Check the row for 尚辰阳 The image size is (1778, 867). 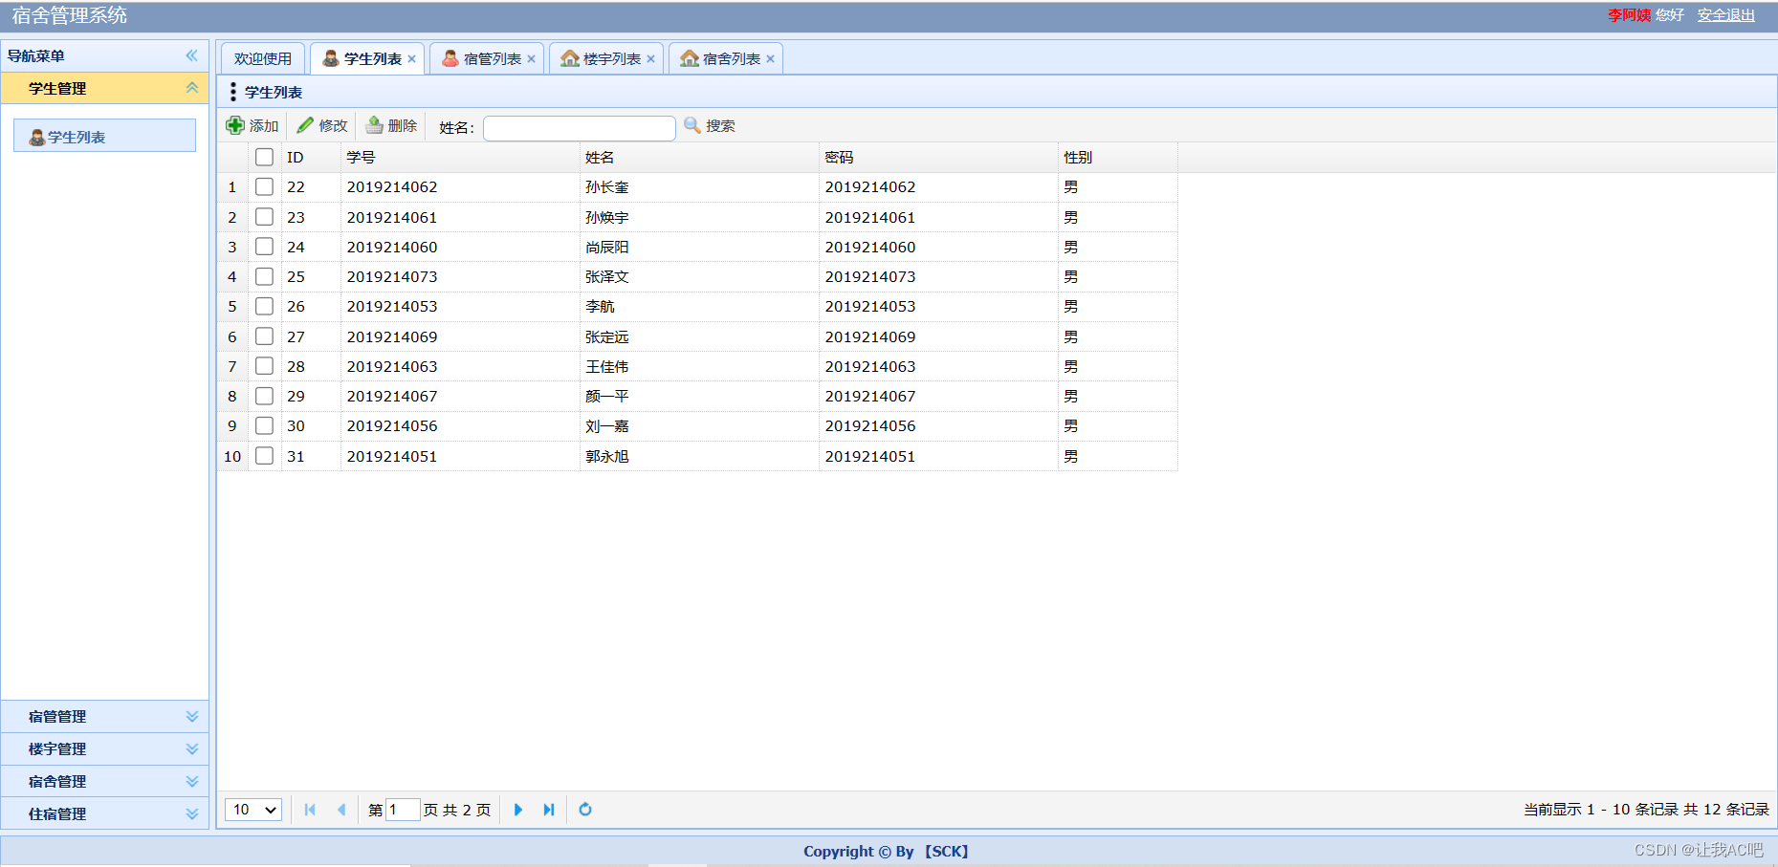tap(265, 247)
